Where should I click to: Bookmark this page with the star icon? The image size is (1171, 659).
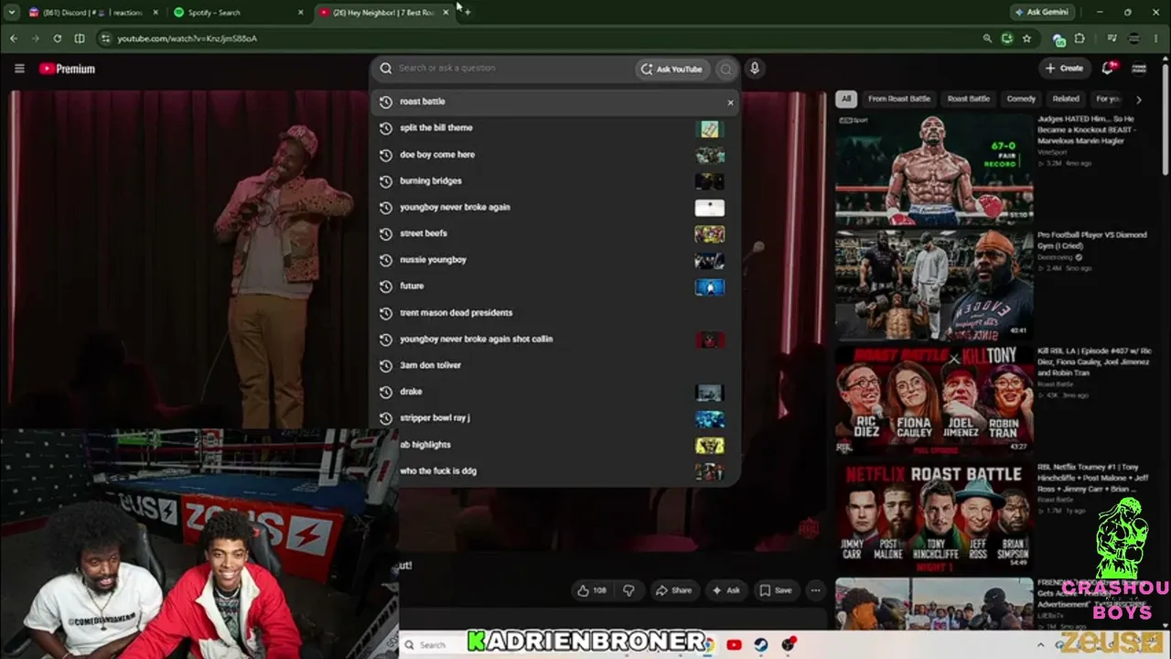[x=1026, y=38]
